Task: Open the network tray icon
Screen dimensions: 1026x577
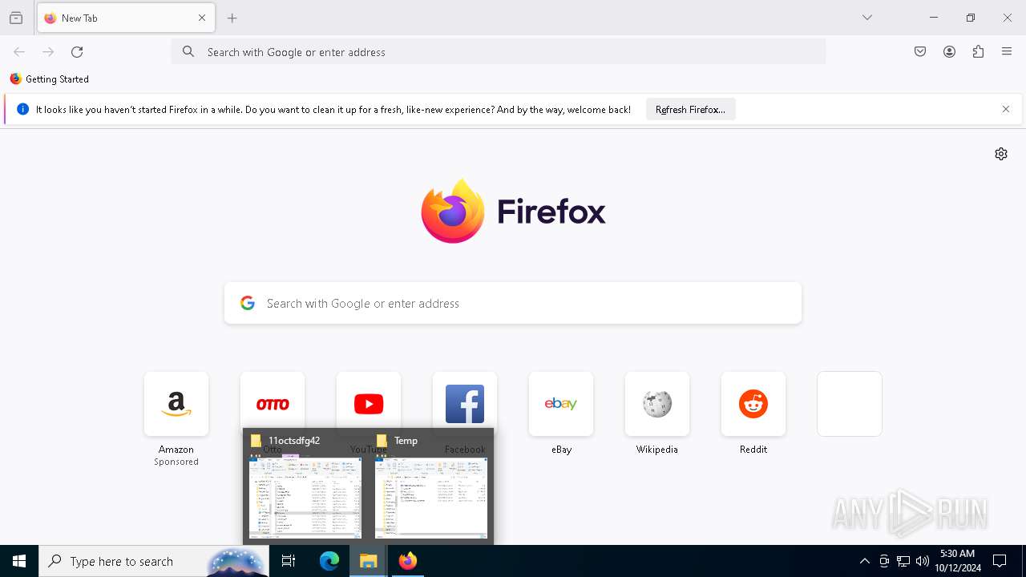Action: tap(903, 561)
